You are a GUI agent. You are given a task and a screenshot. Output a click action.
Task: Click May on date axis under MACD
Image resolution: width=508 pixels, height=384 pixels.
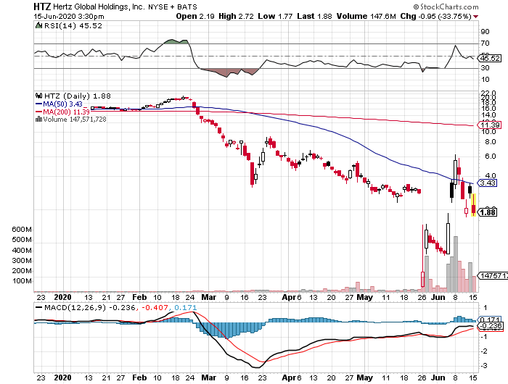(x=364, y=377)
